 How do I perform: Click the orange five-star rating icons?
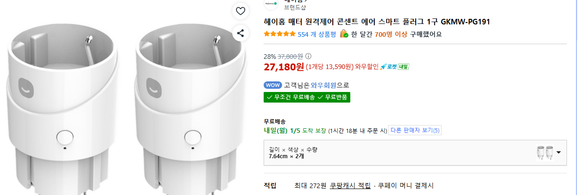[280, 34]
